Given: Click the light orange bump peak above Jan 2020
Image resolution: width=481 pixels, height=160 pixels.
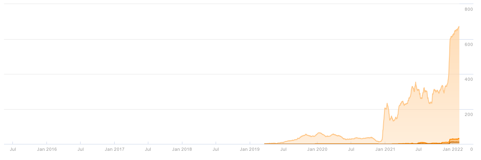Looking at the screenshot, I should point(319,133).
